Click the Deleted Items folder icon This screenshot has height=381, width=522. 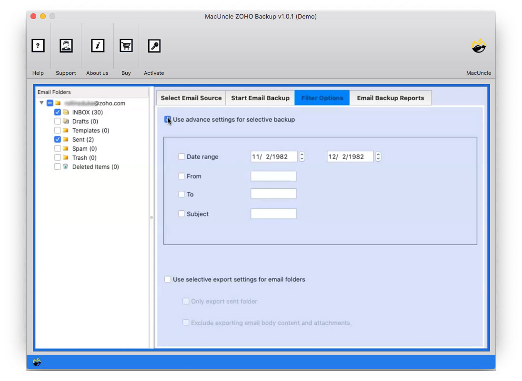coord(65,166)
